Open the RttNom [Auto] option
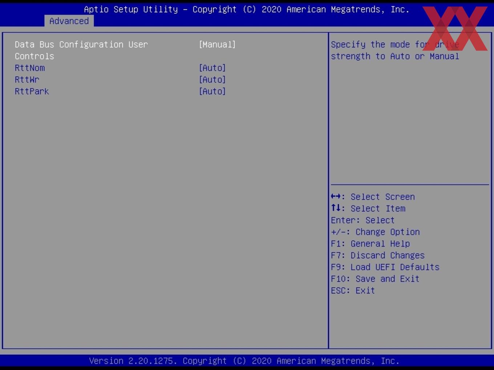The height and width of the screenshot is (370, 494). click(x=212, y=68)
